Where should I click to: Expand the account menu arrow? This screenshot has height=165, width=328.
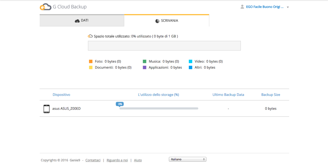point(288,7)
